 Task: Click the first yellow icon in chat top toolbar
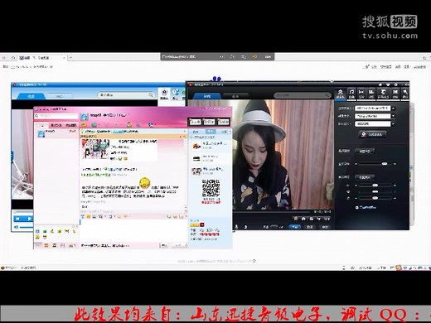(x=84, y=125)
